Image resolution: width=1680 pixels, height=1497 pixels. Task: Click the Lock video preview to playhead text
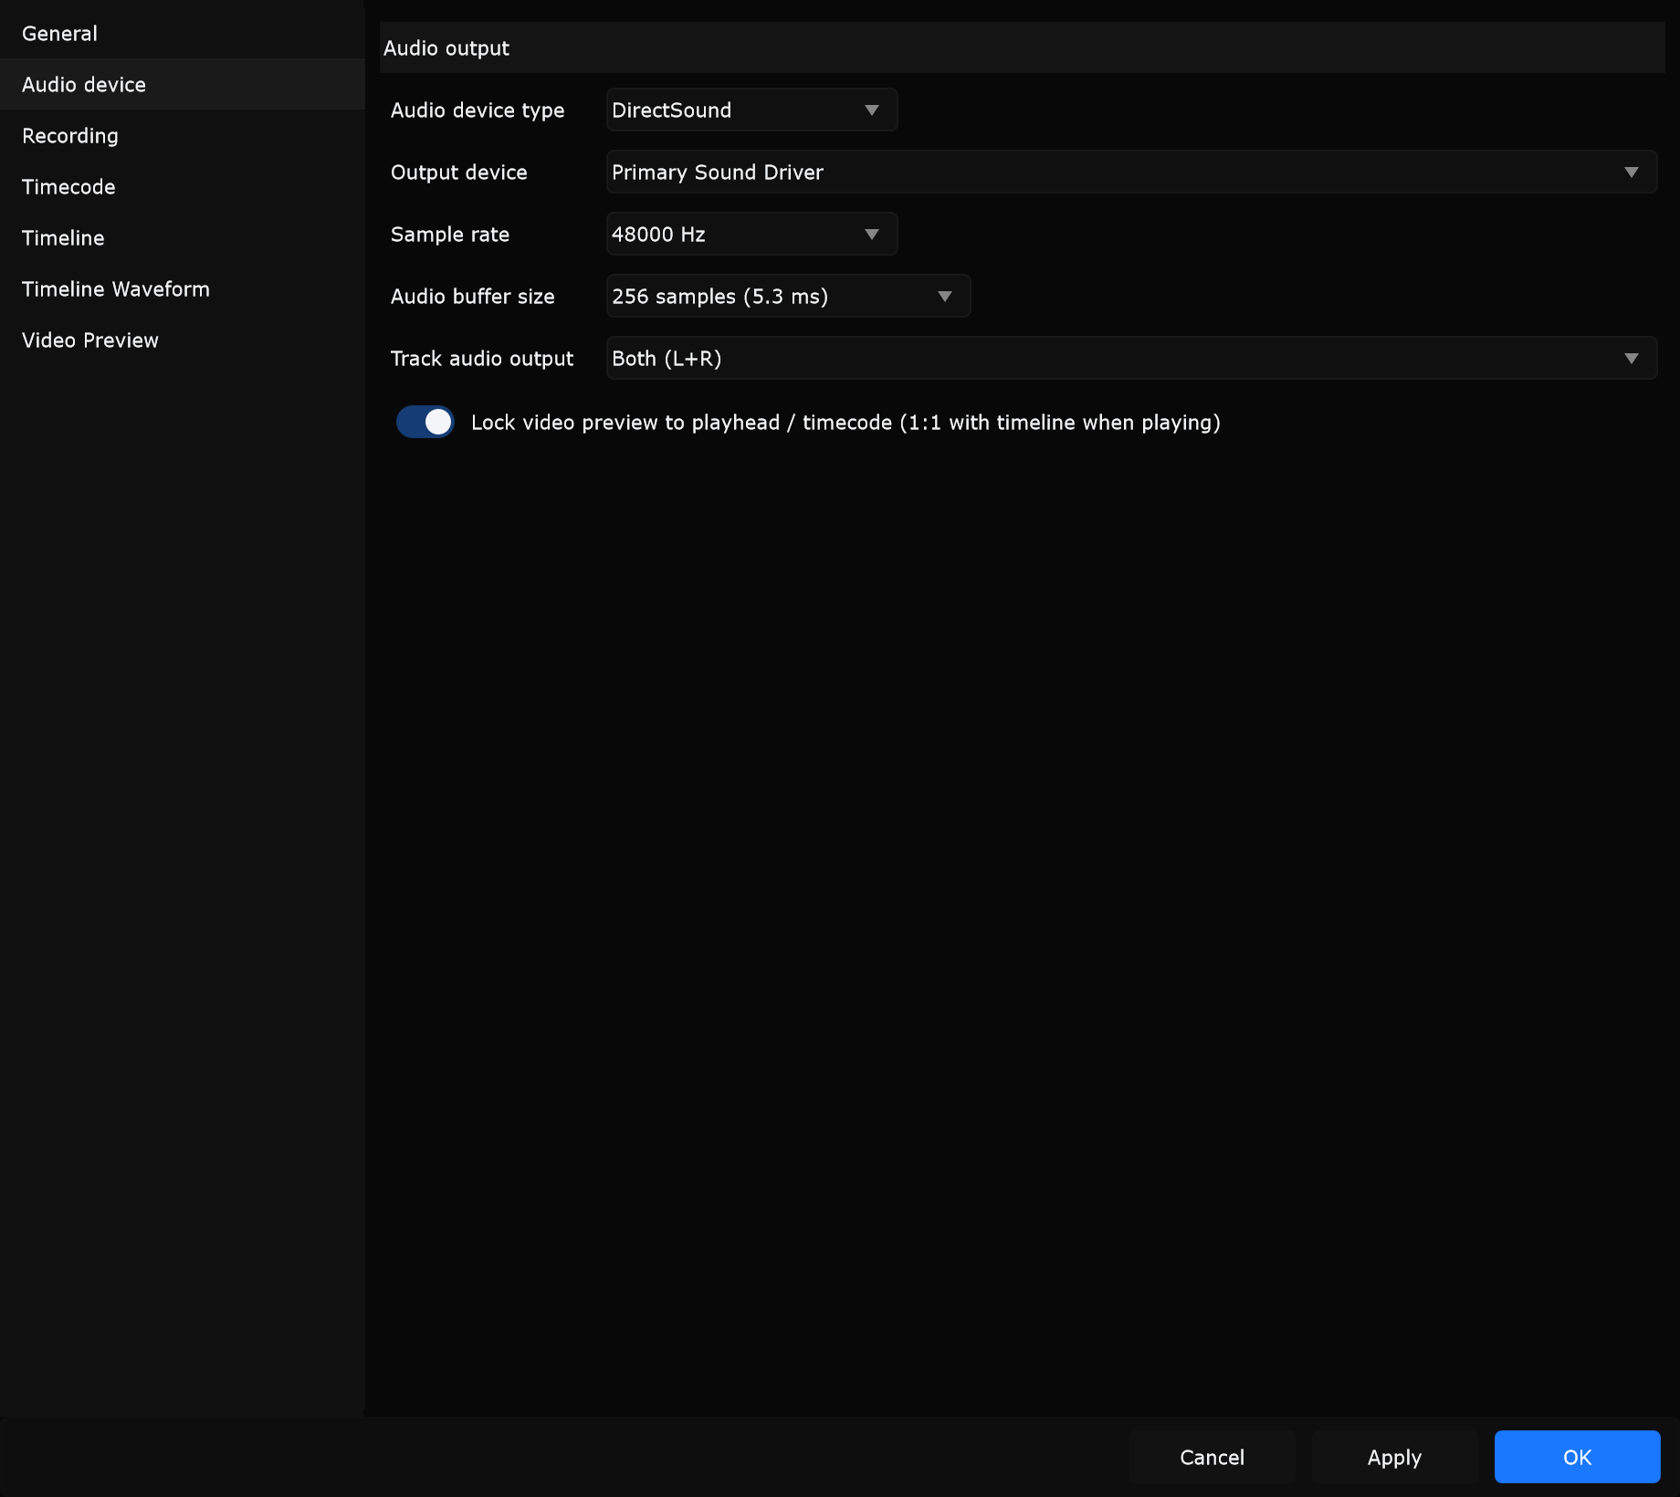click(845, 423)
